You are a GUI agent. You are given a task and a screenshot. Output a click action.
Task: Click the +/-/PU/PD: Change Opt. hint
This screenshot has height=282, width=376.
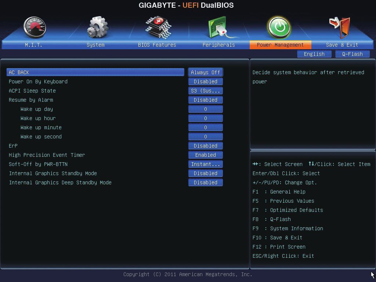tap(285, 182)
